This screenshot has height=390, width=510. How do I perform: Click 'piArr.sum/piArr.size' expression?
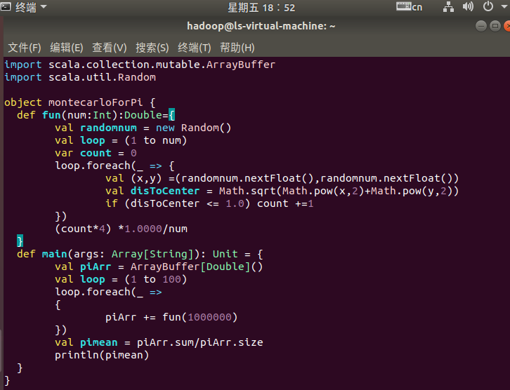[x=200, y=342]
